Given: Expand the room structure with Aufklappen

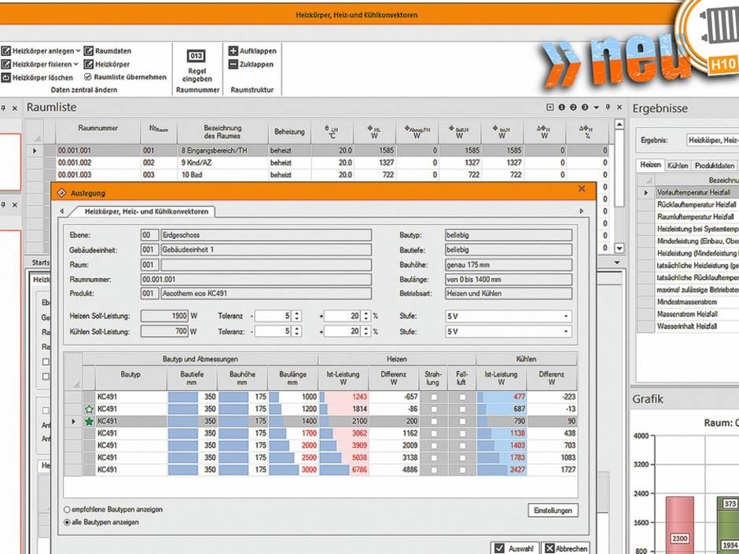Looking at the screenshot, I should click(232, 50).
